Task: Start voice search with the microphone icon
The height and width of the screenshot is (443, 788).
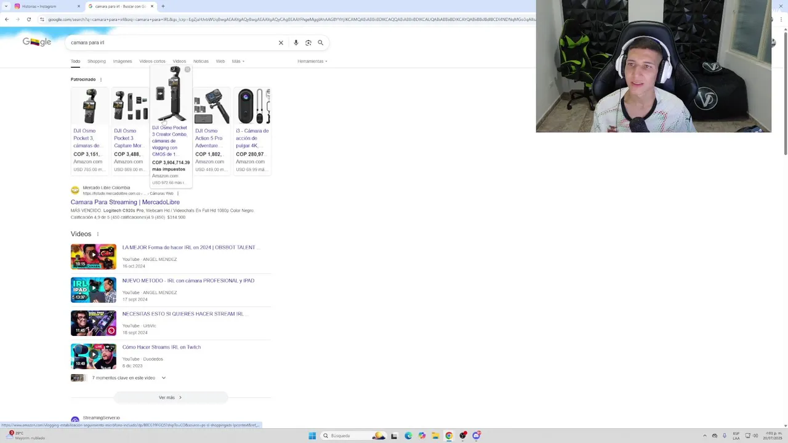Action: 296,42
